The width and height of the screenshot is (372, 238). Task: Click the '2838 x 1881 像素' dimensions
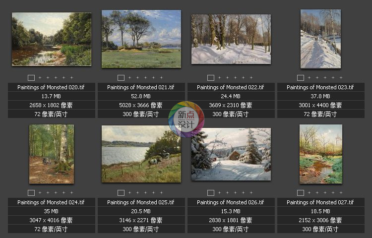pyautogui.click(x=231, y=220)
